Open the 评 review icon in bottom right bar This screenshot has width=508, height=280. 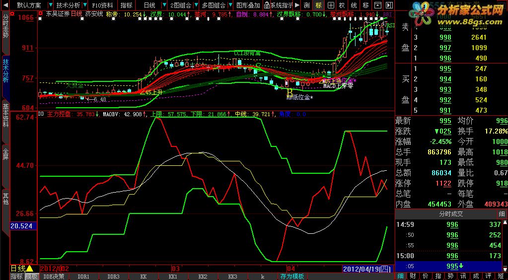point(489,277)
